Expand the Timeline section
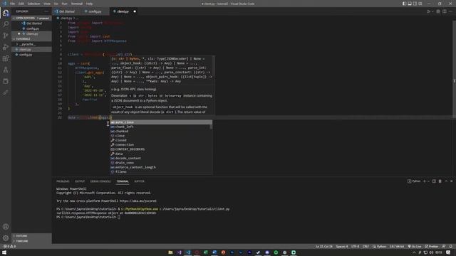 point(31,241)
